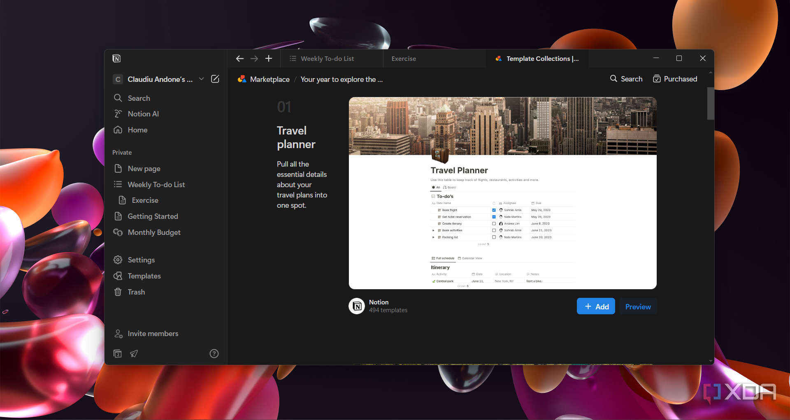Click the calendar icon at sidebar bottom
The width and height of the screenshot is (790, 420).
118,354
